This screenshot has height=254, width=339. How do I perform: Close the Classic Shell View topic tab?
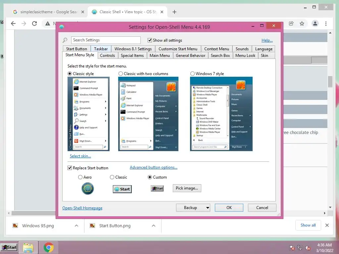(162, 12)
